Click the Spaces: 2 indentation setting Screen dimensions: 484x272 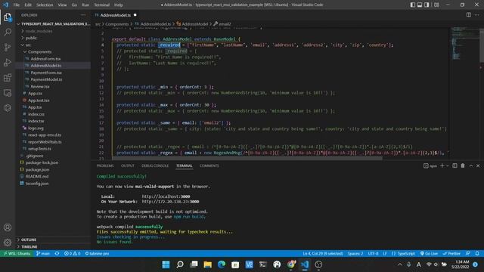355,254
